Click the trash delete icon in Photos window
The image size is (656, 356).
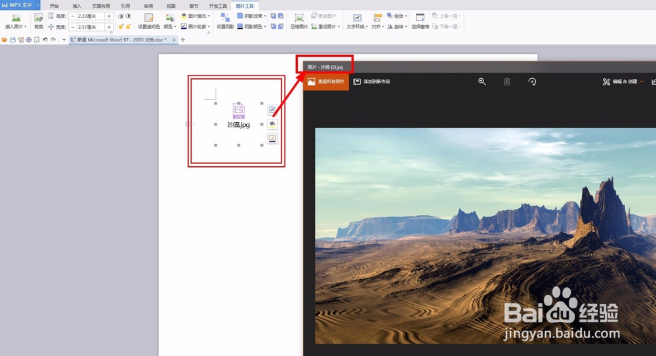pos(506,81)
